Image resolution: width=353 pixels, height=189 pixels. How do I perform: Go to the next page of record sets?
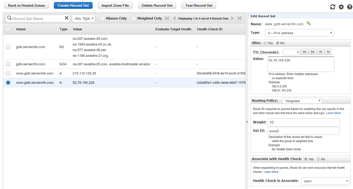232,18
